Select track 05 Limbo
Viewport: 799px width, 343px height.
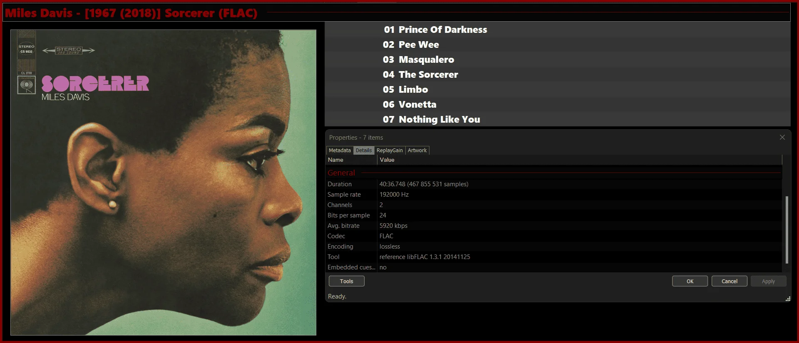click(x=558, y=89)
